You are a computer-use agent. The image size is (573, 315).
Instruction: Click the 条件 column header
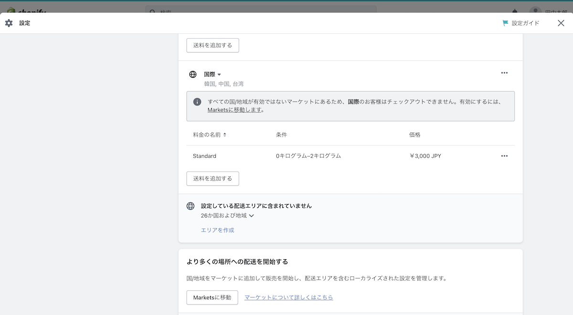pyautogui.click(x=281, y=135)
